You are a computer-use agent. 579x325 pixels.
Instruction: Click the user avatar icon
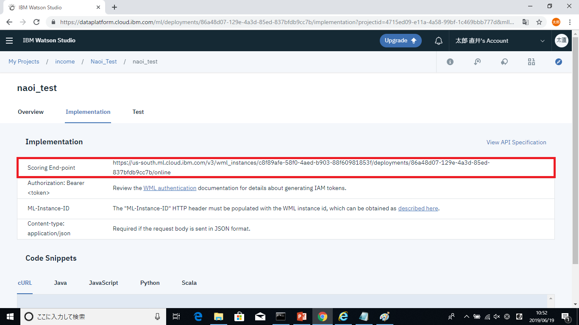pos(562,41)
